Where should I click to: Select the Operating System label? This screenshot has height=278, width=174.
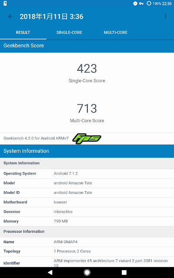pos(20,173)
